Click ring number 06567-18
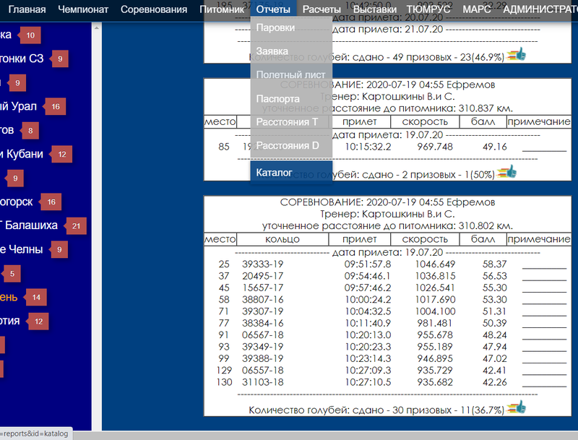This screenshot has width=578, height=440. 262,335
